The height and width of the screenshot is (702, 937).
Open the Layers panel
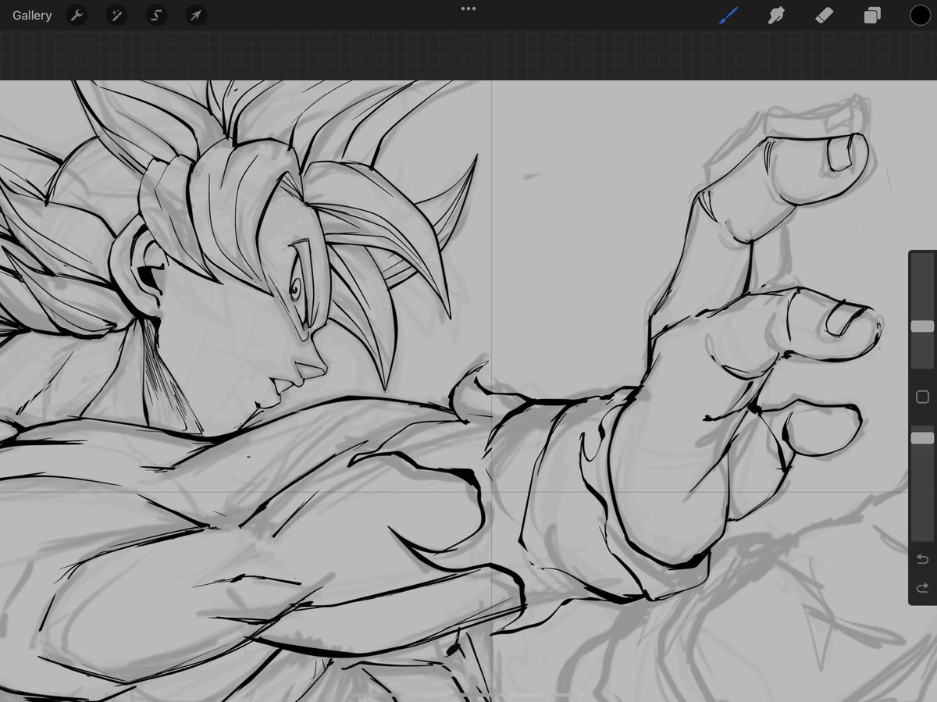coord(872,16)
